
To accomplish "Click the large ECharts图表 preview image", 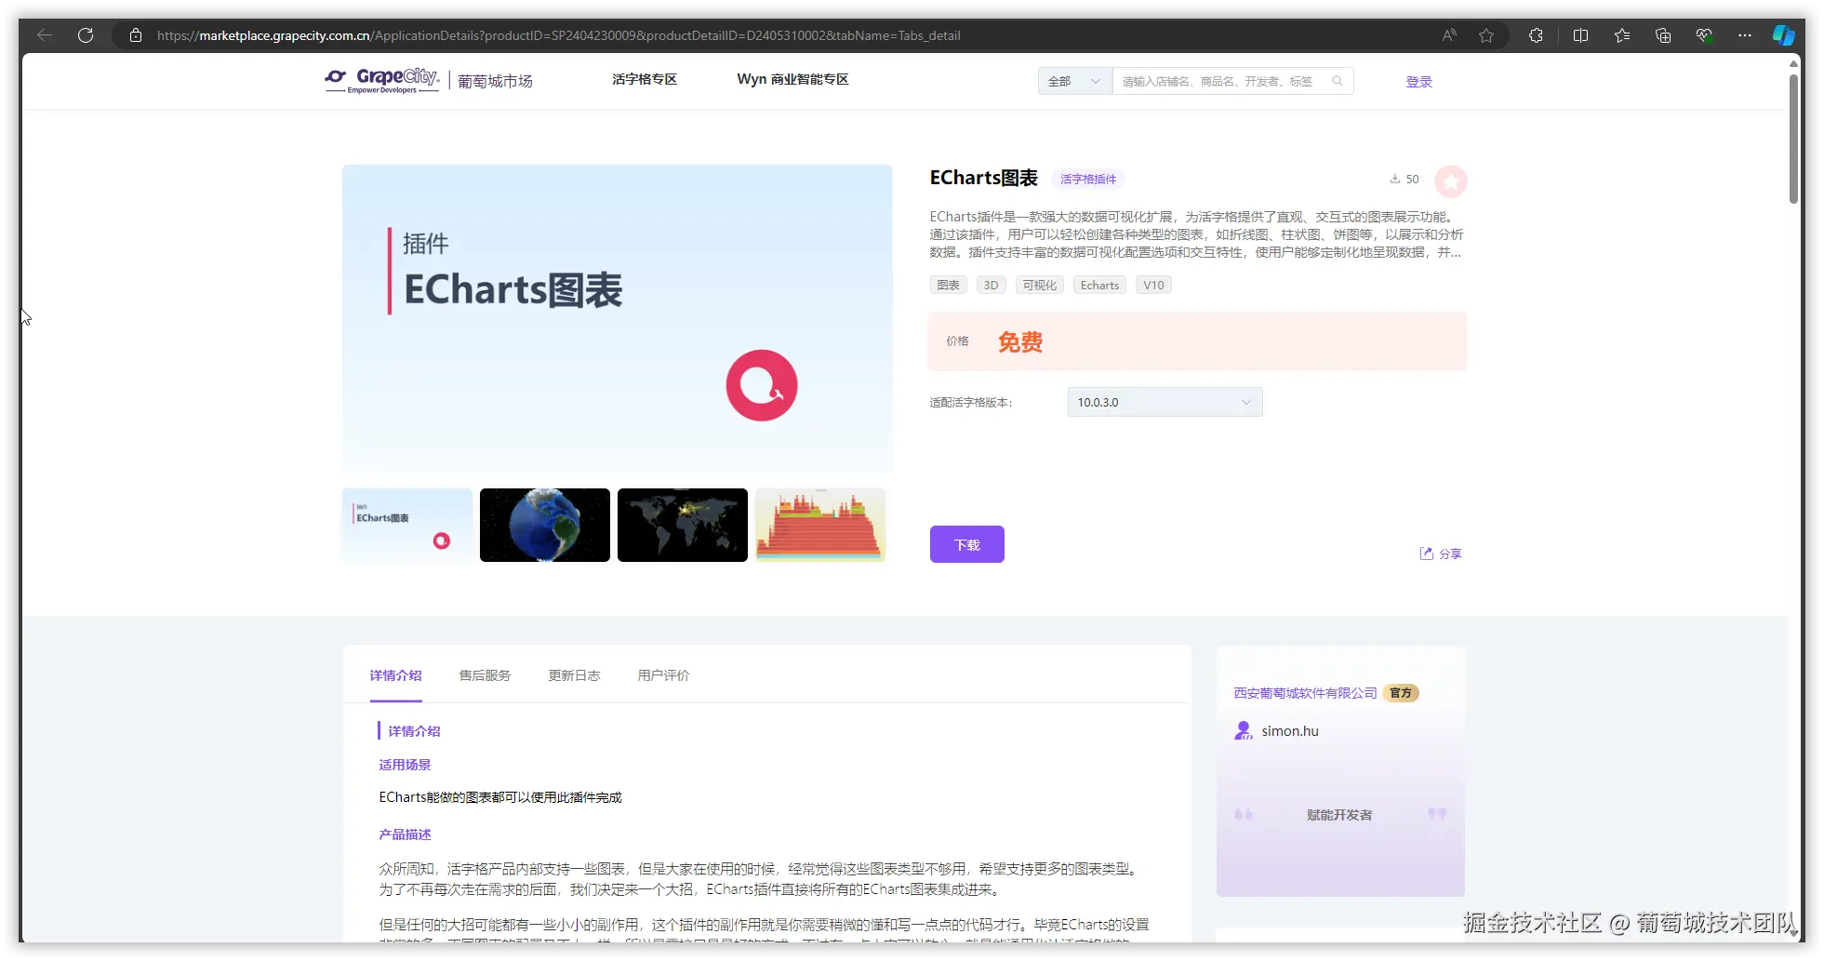I will (x=618, y=319).
